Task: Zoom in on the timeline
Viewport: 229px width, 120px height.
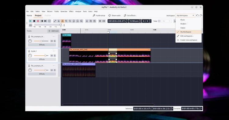Action: tap(66, 21)
